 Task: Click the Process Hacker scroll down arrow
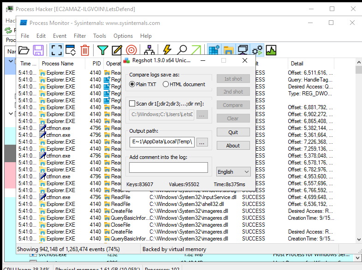tap(357, 258)
